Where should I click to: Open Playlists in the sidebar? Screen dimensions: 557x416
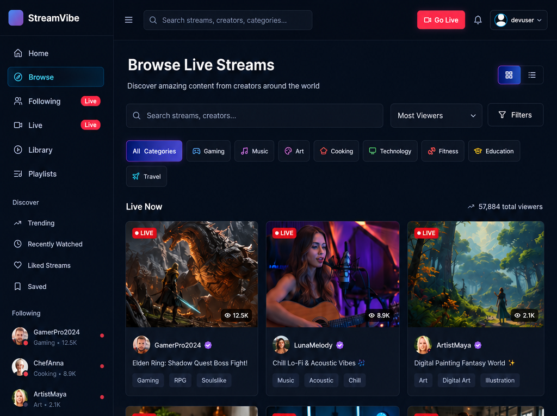point(56,173)
